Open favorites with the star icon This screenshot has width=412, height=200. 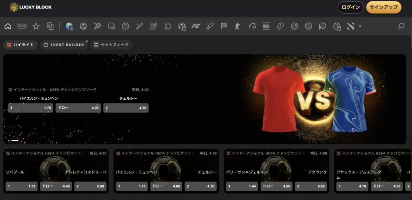point(36,26)
